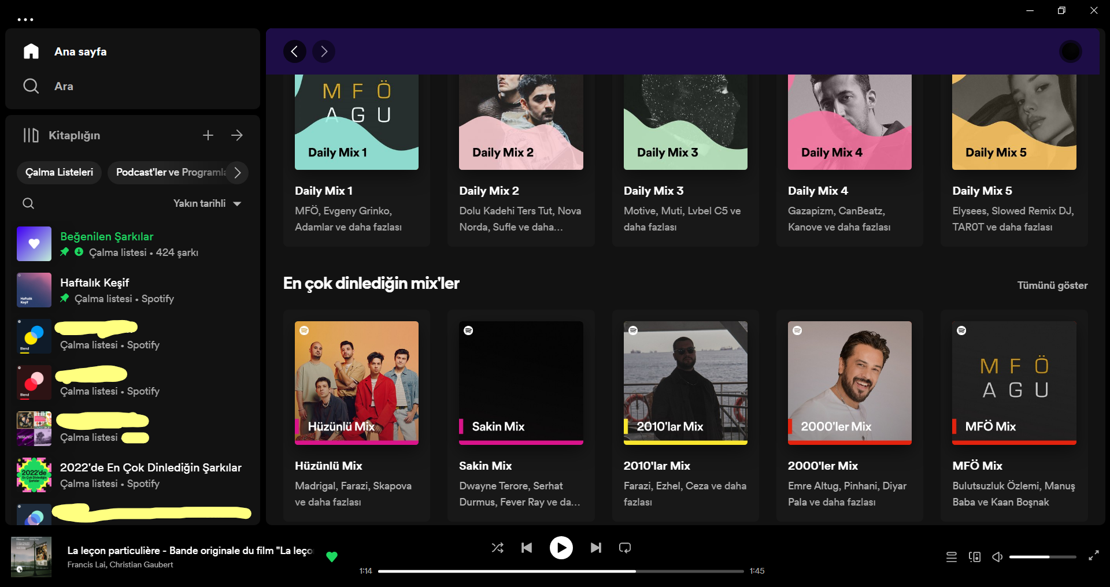Click the Ara menu label

click(64, 87)
